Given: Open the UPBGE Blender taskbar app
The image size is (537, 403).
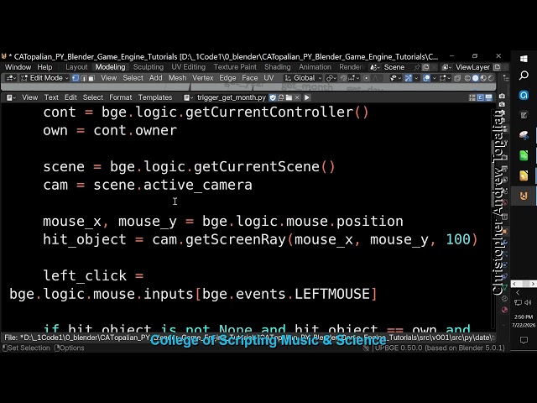Looking at the screenshot, I should pyautogui.click(x=524, y=196).
